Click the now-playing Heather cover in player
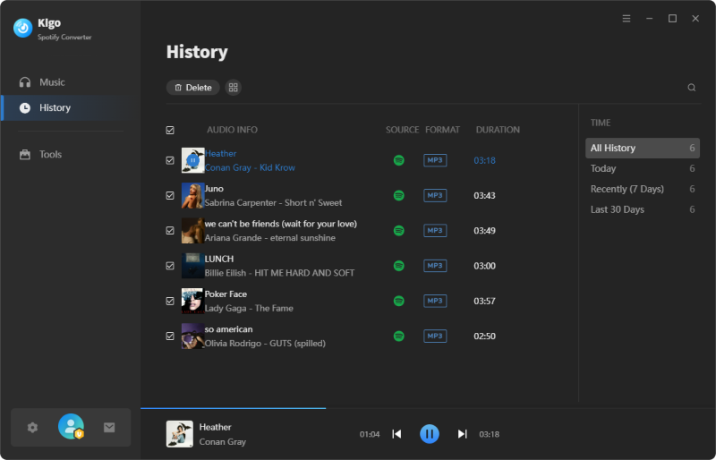The image size is (716, 460). [180, 434]
